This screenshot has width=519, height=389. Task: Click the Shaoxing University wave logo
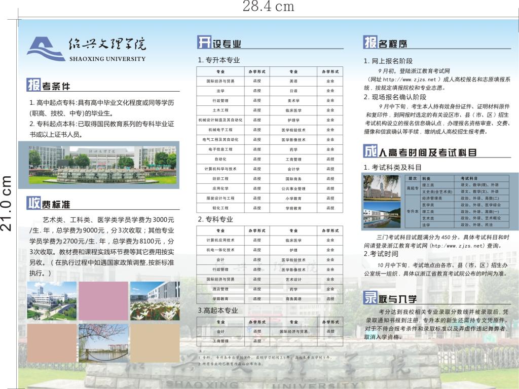(46, 49)
